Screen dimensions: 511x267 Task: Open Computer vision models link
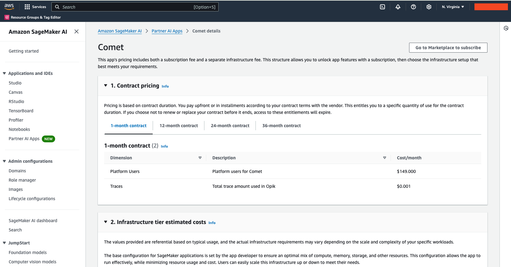coord(32,262)
